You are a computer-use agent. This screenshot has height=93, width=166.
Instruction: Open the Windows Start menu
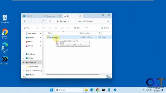pyautogui.click(x=51, y=90)
